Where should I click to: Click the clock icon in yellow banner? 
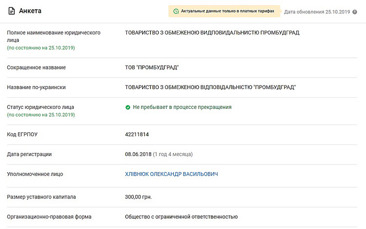[x=176, y=11]
